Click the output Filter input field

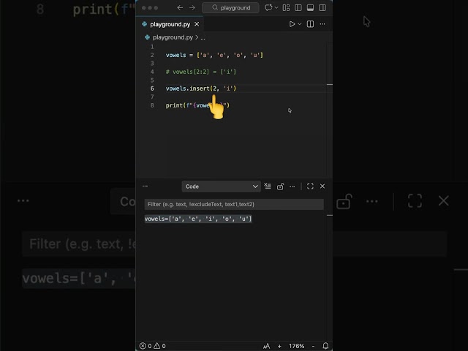pyautogui.click(x=234, y=204)
